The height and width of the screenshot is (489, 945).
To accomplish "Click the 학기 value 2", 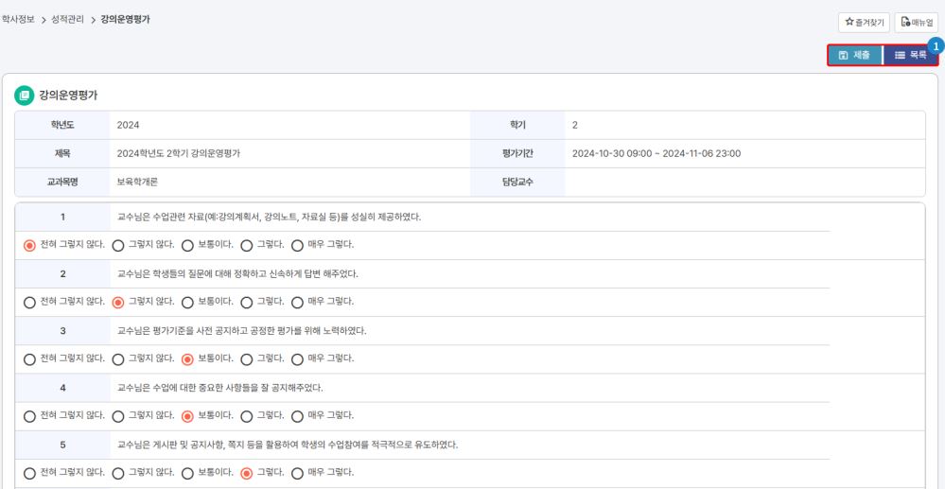I will coord(575,126).
